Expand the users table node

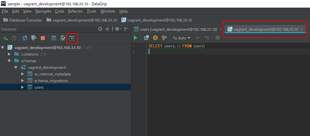click(x=23, y=87)
